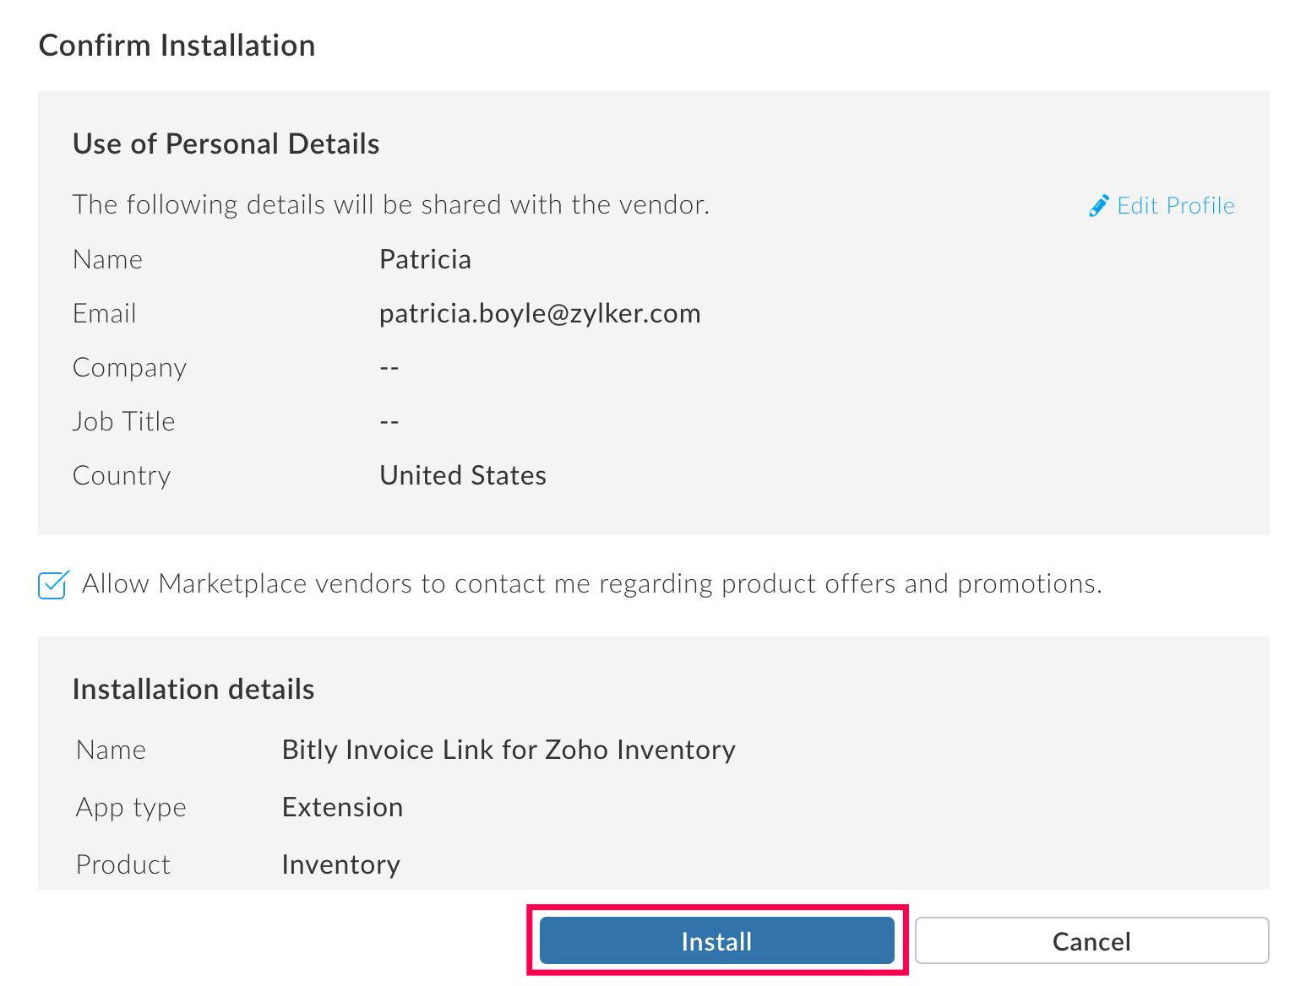This screenshot has height=986, width=1306.
Task: Click the Inventory product value
Action: 340,864
